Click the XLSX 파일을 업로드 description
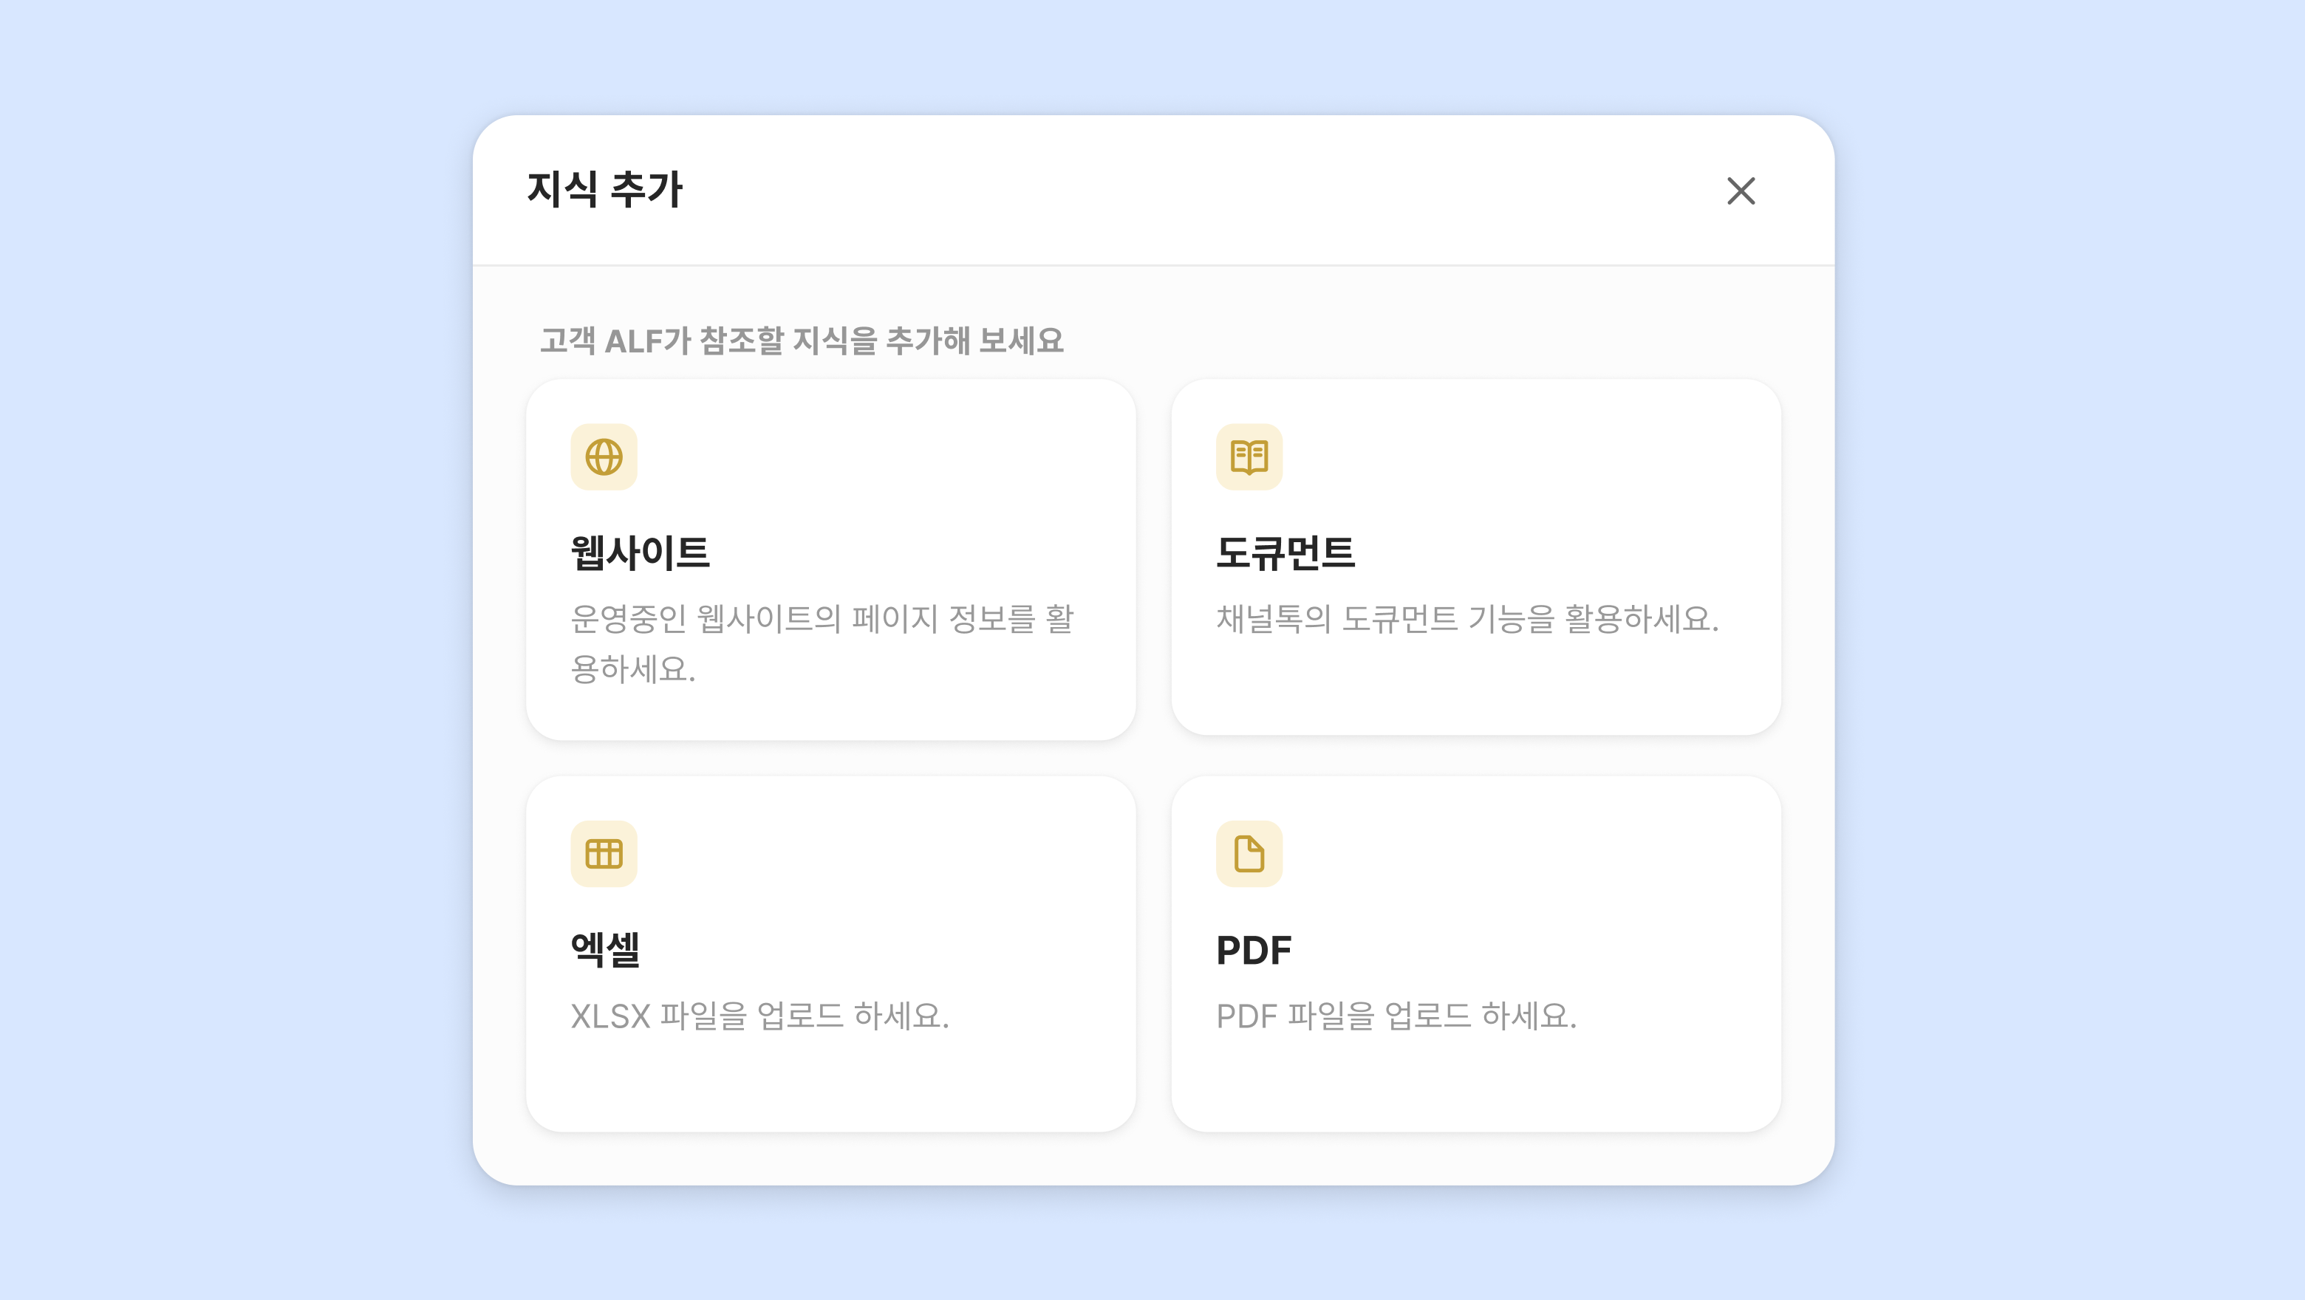Viewport: 2305px width, 1300px height. (759, 1016)
